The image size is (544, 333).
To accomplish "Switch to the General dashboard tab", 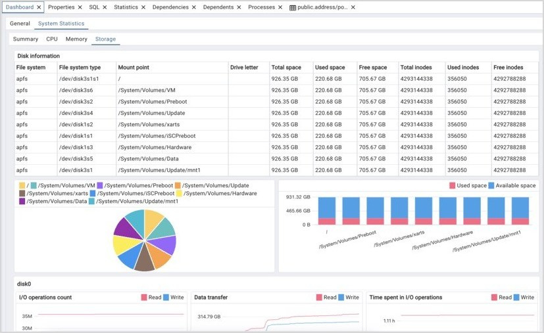I will click(x=20, y=24).
